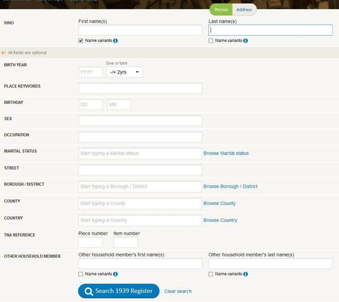Open info icon for household last name variants
Screen dimensions: 339x302
click(x=246, y=274)
